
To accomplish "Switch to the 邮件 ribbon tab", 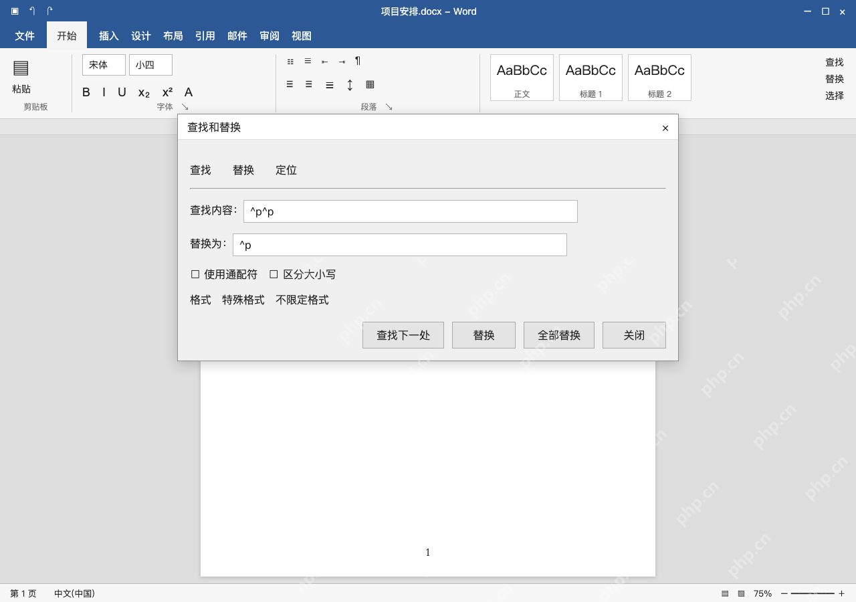I will click(237, 36).
